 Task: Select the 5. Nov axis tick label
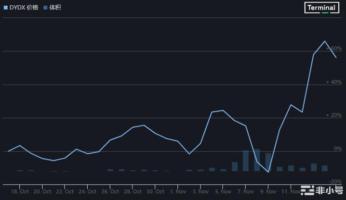[x=223, y=191]
